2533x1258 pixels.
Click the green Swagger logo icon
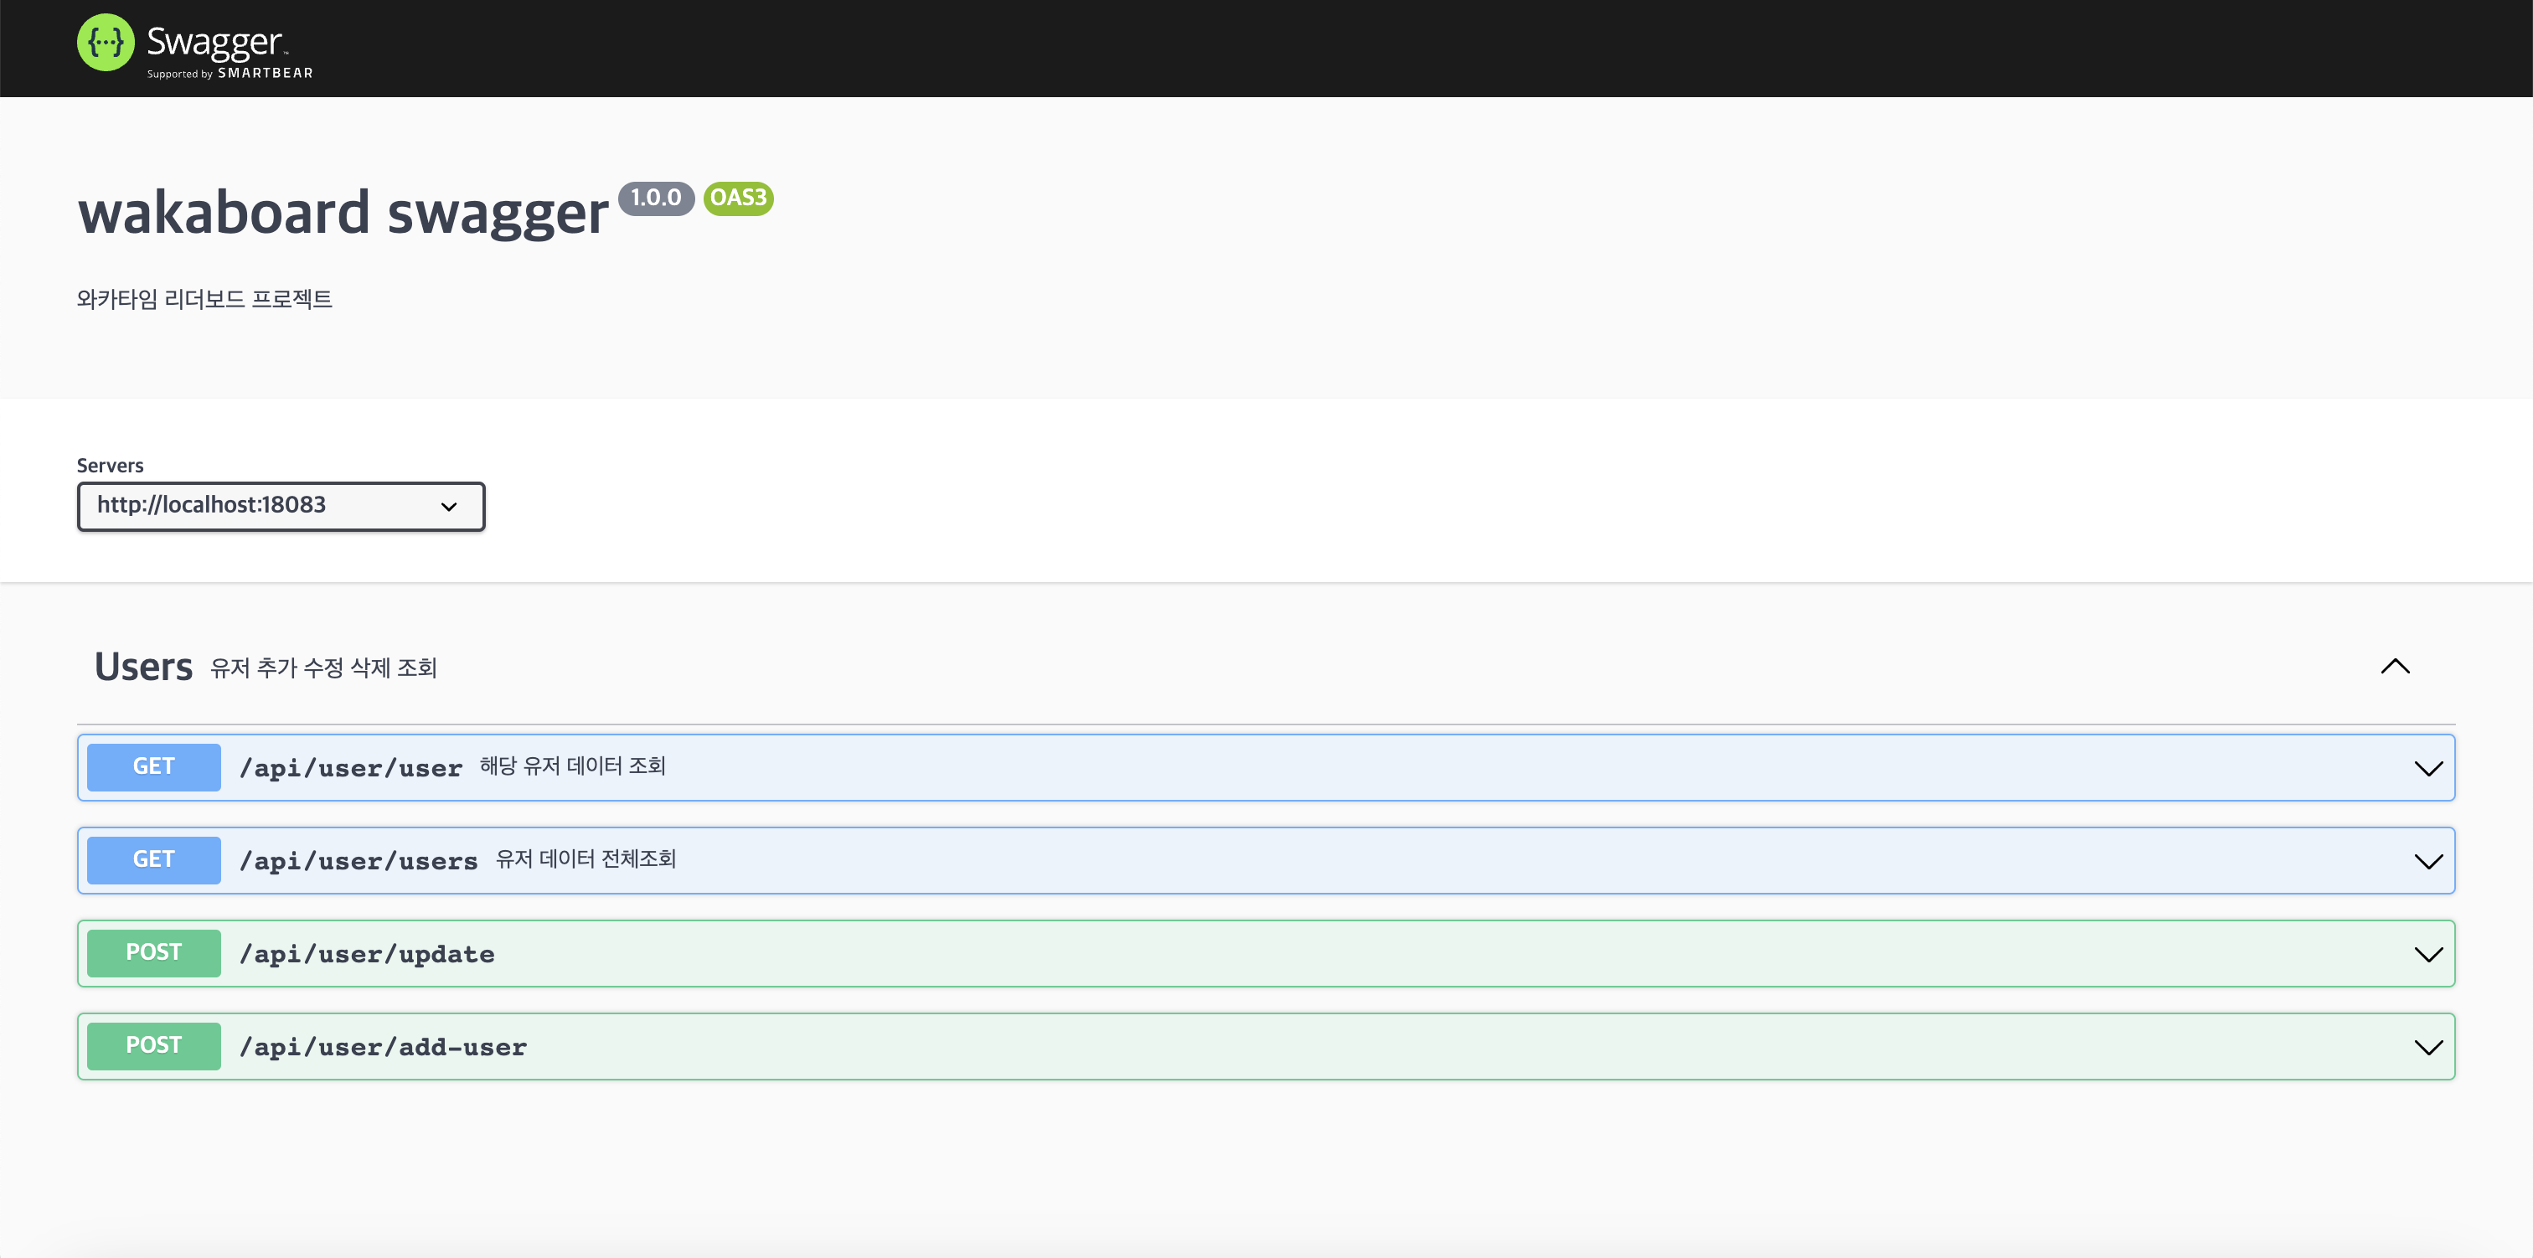106,42
